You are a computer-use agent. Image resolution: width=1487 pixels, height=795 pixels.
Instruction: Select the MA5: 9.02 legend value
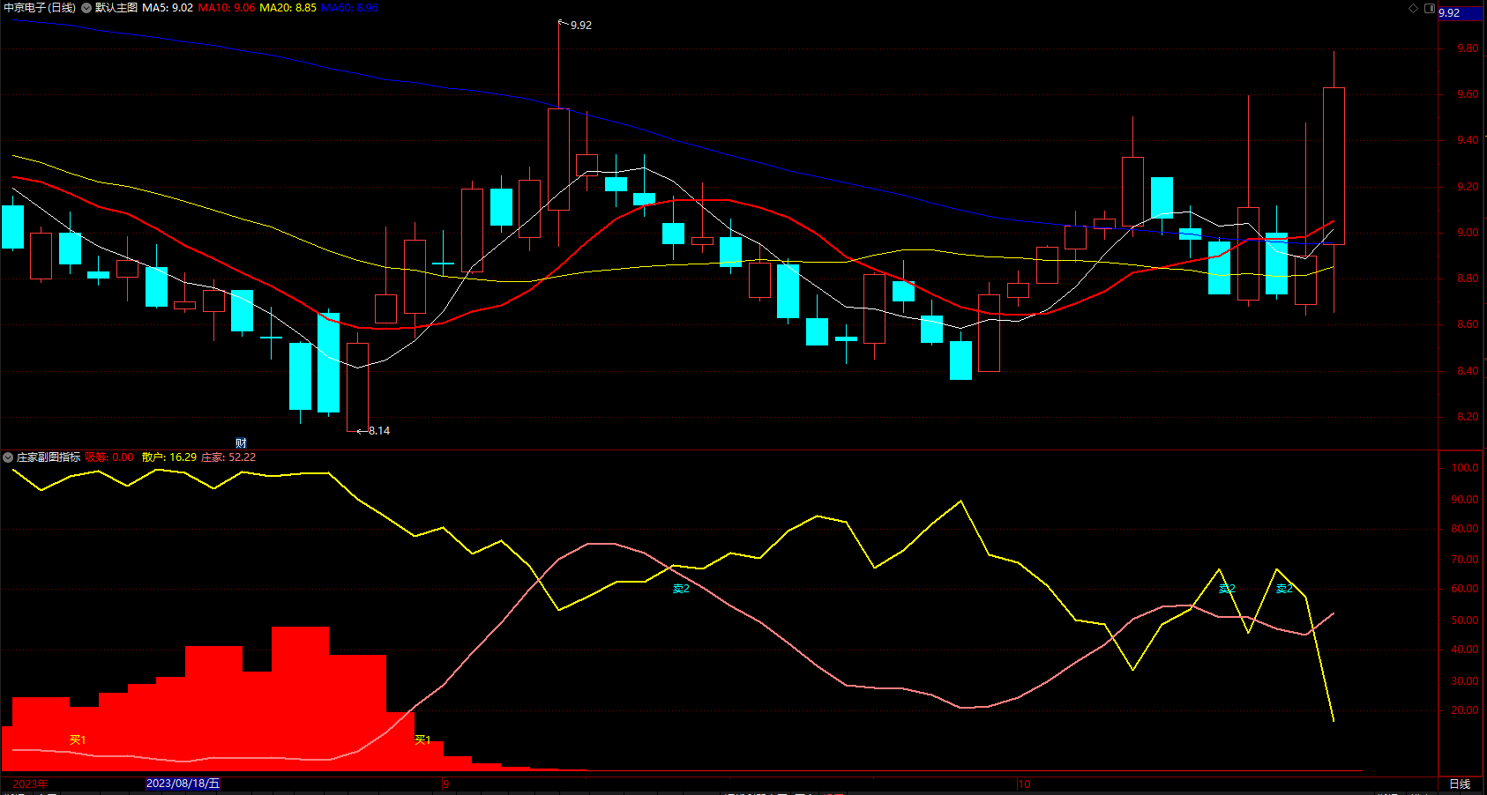[x=168, y=8]
